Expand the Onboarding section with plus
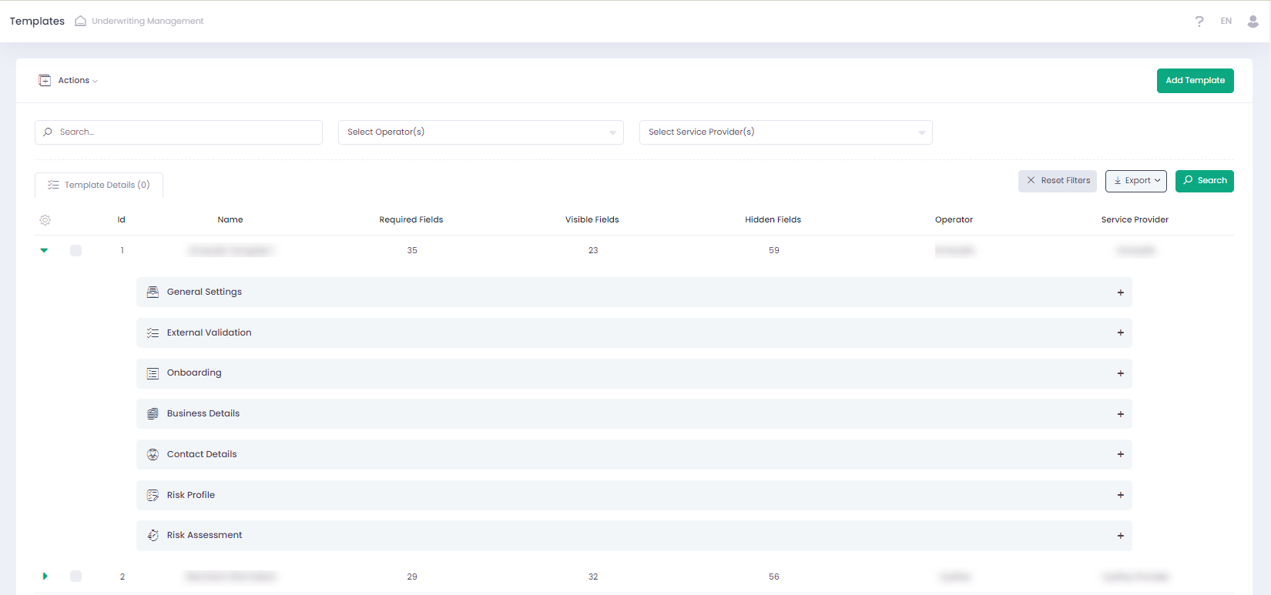The width and height of the screenshot is (1271, 595). (x=1120, y=373)
